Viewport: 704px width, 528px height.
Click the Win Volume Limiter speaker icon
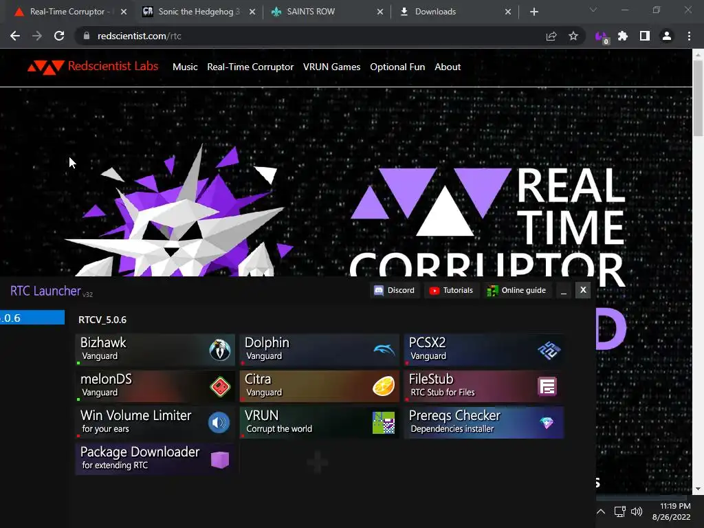(219, 423)
